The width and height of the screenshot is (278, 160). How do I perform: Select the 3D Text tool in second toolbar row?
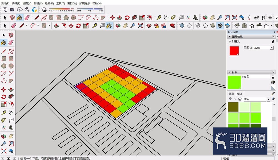click(195, 18)
